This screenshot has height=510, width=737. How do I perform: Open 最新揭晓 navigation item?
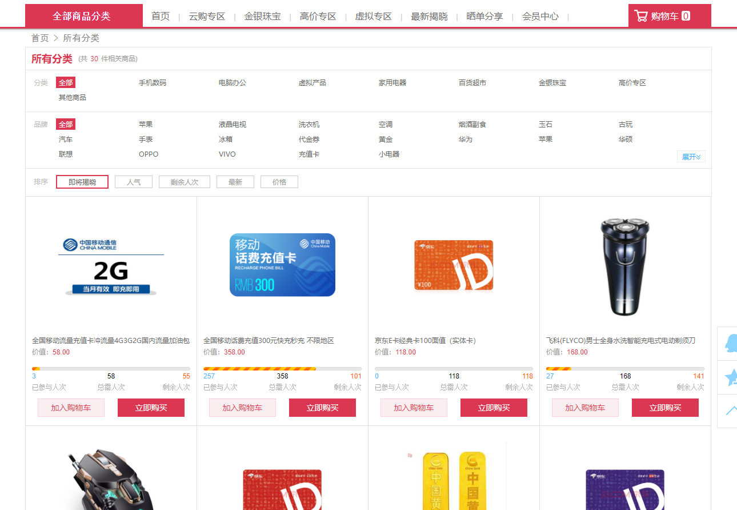click(429, 16)
